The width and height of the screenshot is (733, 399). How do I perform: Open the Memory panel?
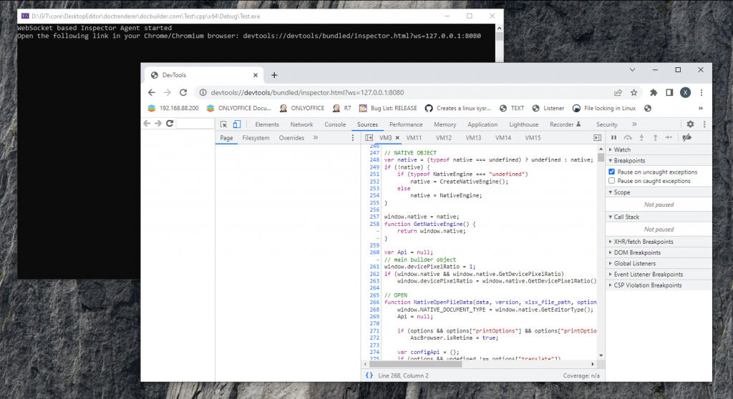(445, 124)
